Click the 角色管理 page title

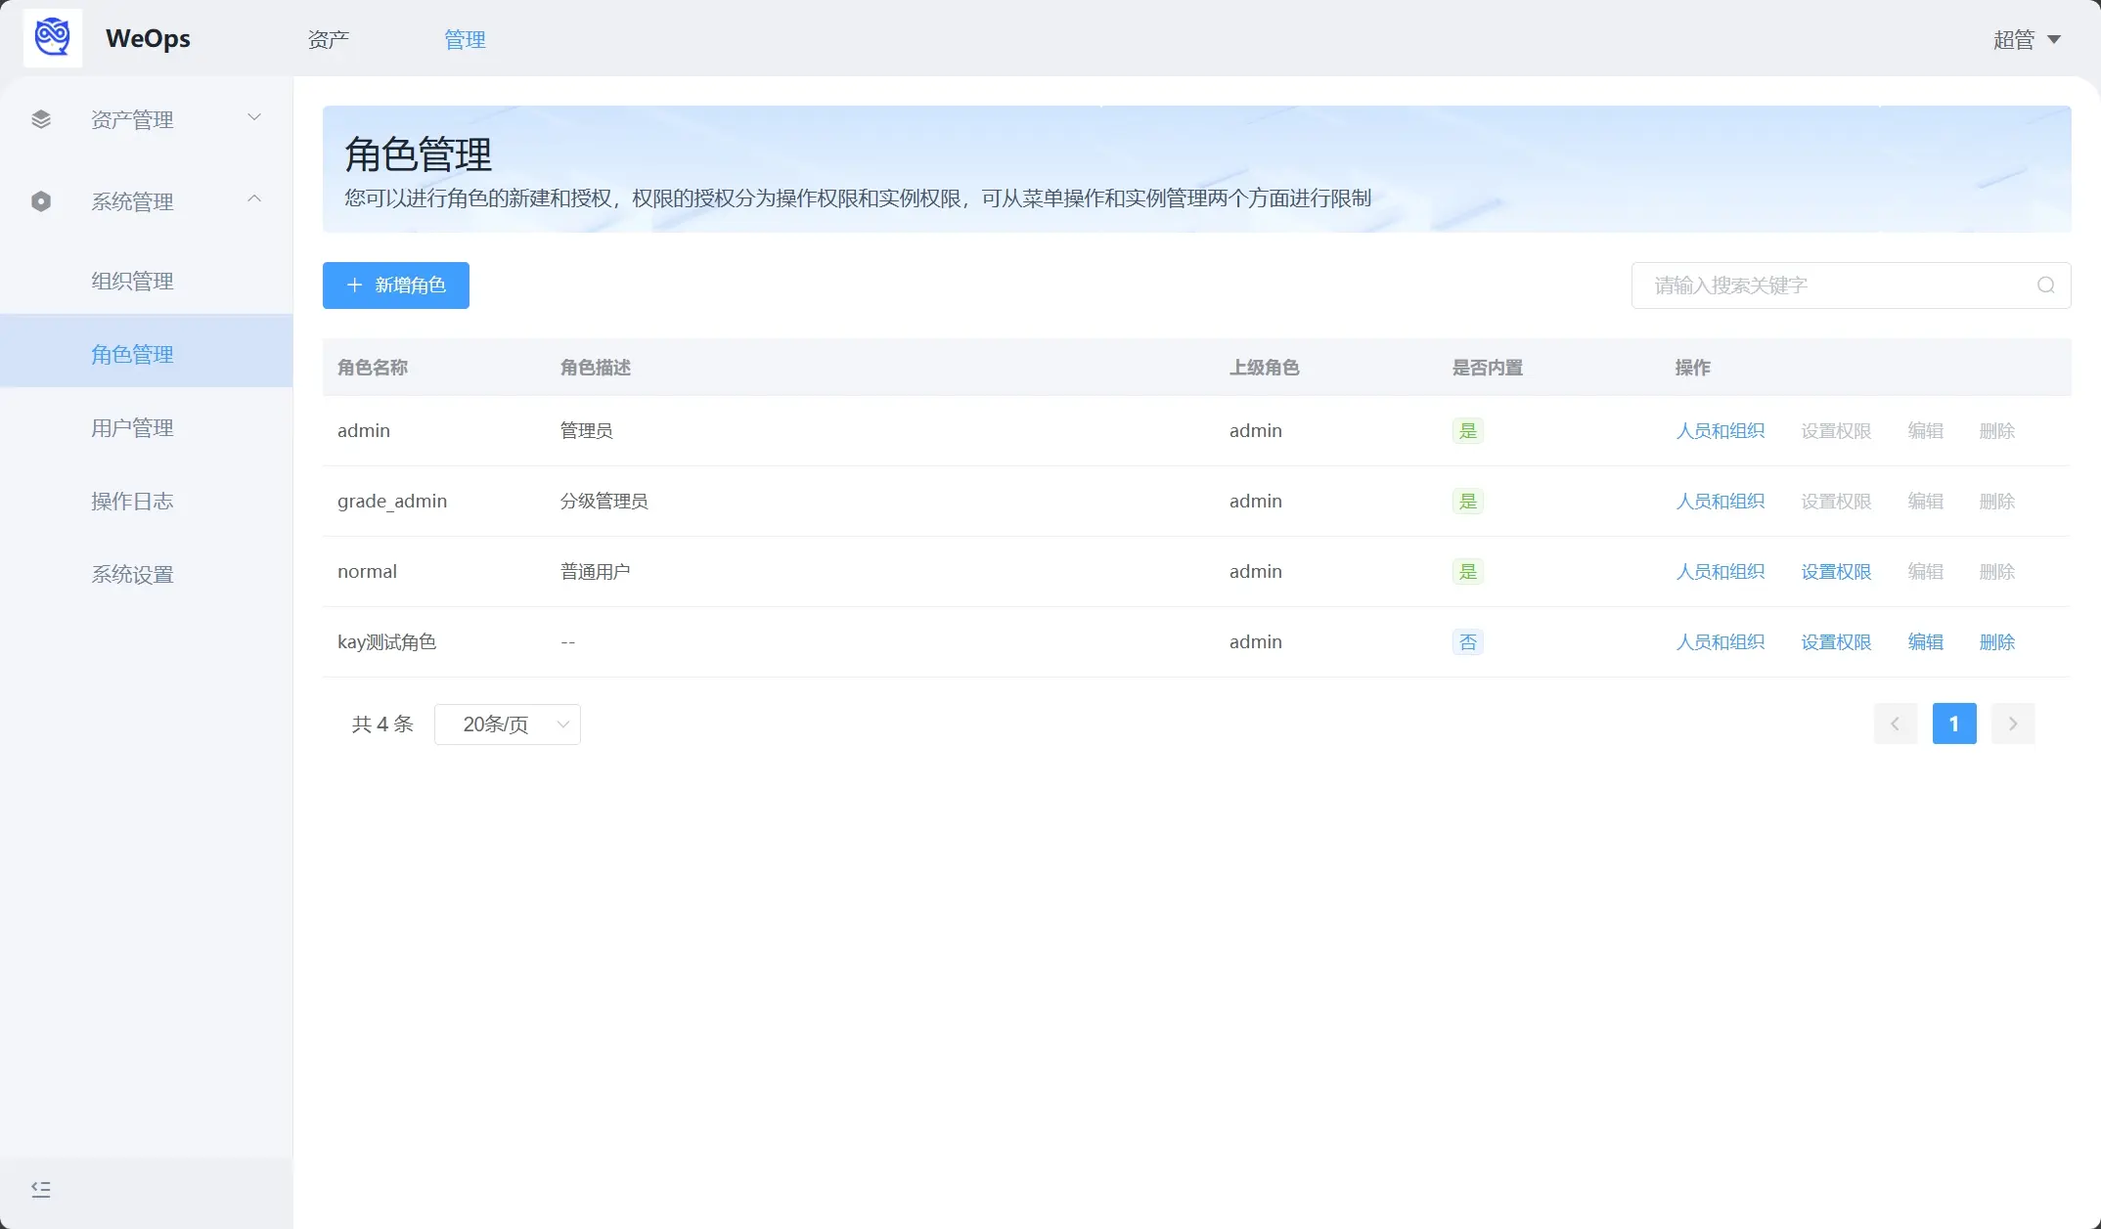[419, 154]
